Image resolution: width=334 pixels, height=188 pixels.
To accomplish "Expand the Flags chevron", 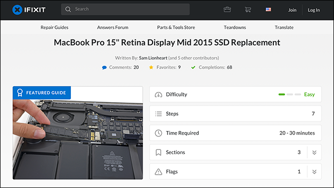I will (314, 172).
